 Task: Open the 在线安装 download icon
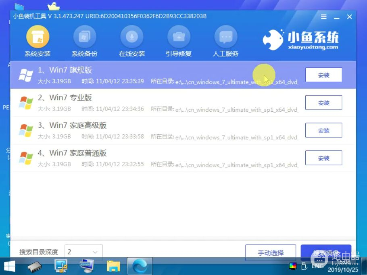click(x=132, y=37)
